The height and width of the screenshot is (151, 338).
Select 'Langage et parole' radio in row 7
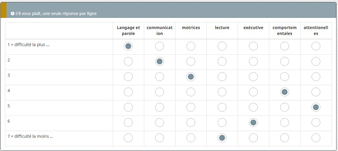128,138
